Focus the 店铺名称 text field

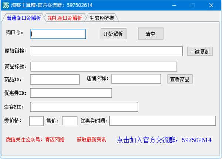[136, 79]
